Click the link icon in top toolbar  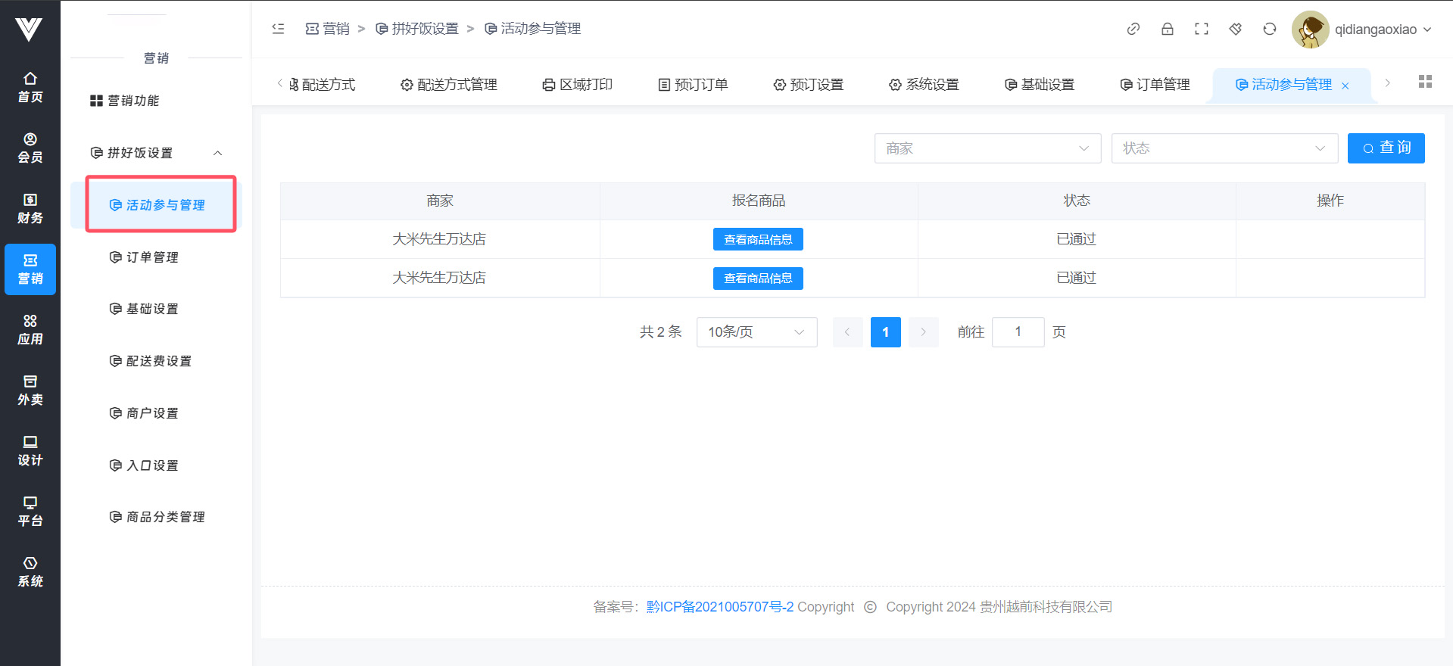click(1133, 29)
